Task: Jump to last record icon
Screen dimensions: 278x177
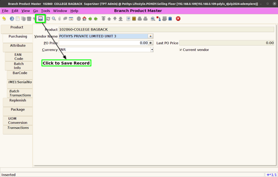Action: 121,19
